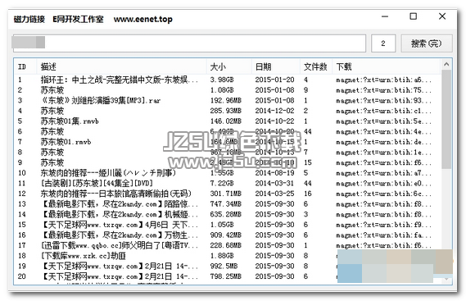Sort by the 下载 column header

pos(386,66)
